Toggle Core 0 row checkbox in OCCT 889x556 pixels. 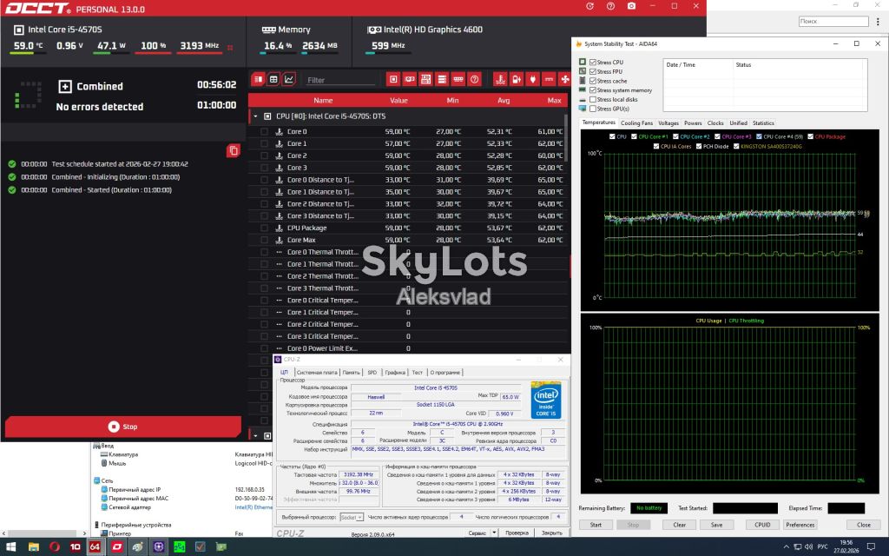click(x=264, y=132)
